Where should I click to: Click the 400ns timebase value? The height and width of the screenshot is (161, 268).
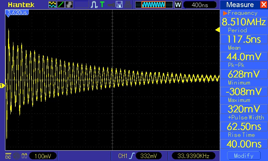pyautogui.click(x=200, y=5)
